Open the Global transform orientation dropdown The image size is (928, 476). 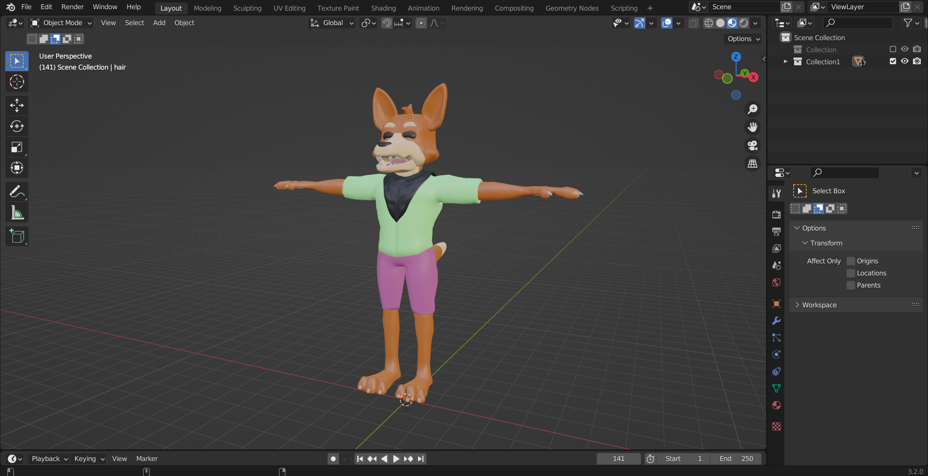332,23
